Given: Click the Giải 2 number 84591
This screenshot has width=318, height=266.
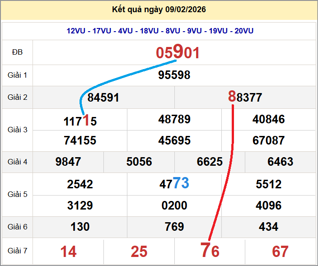Looking at the screenshot, I should (x=103, y=98).
